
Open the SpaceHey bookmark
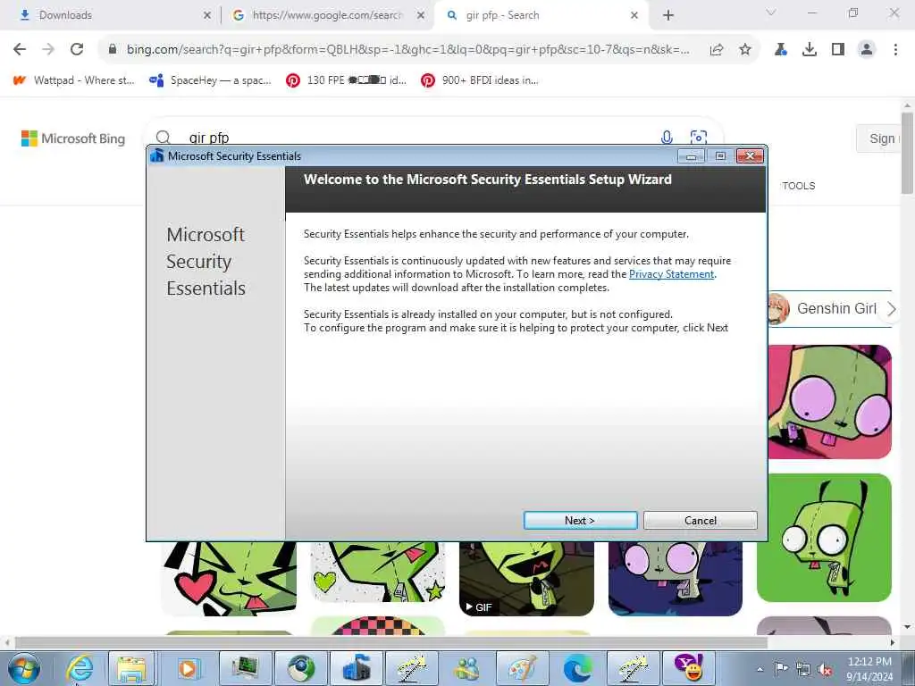[210, 80]
